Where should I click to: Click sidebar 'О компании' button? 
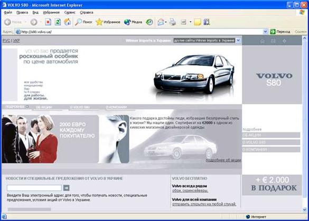[x=271, y=149]
